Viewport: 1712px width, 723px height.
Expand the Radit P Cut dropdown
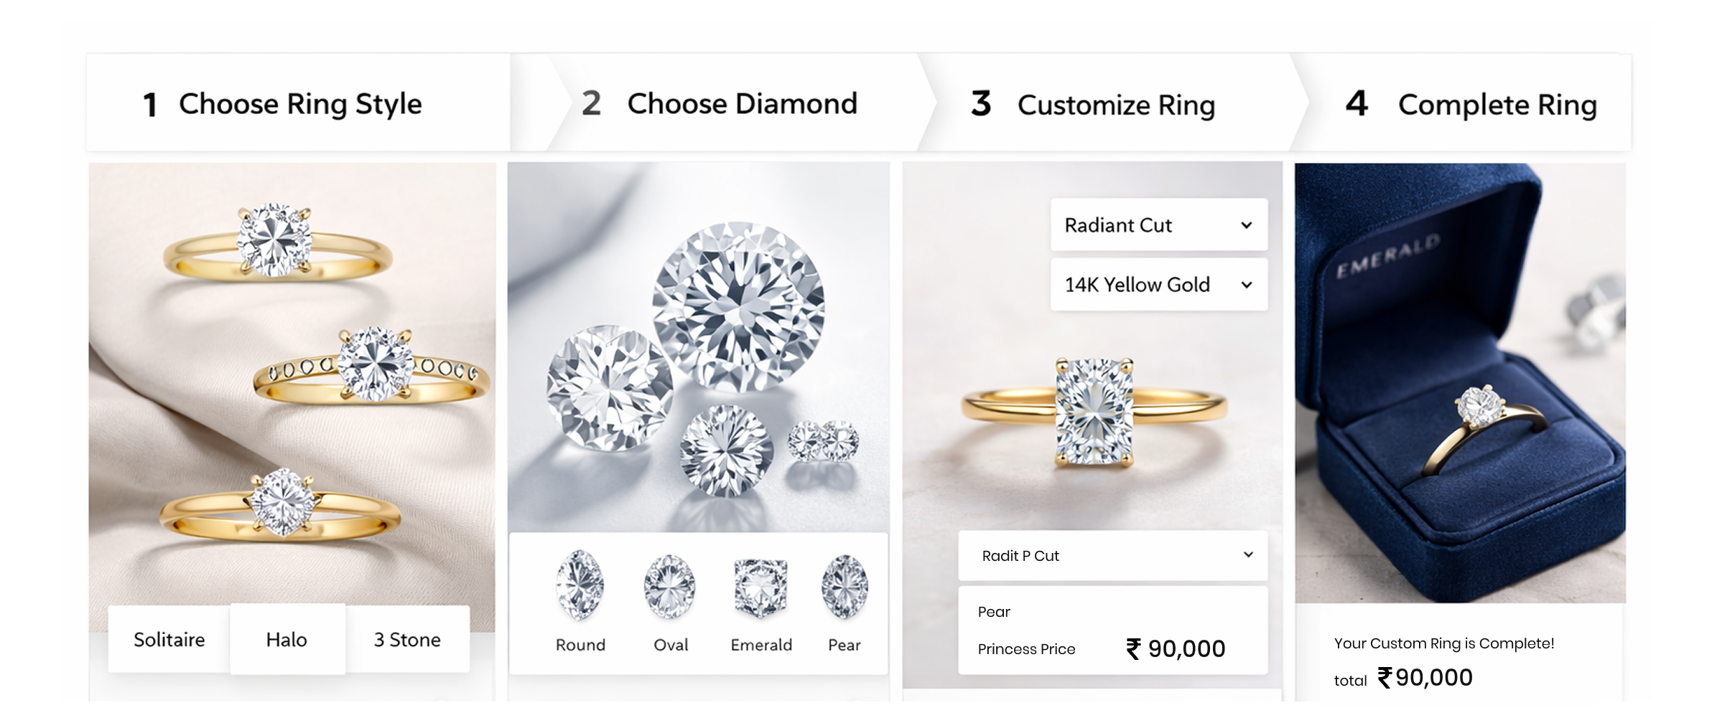click(1112, 556)
